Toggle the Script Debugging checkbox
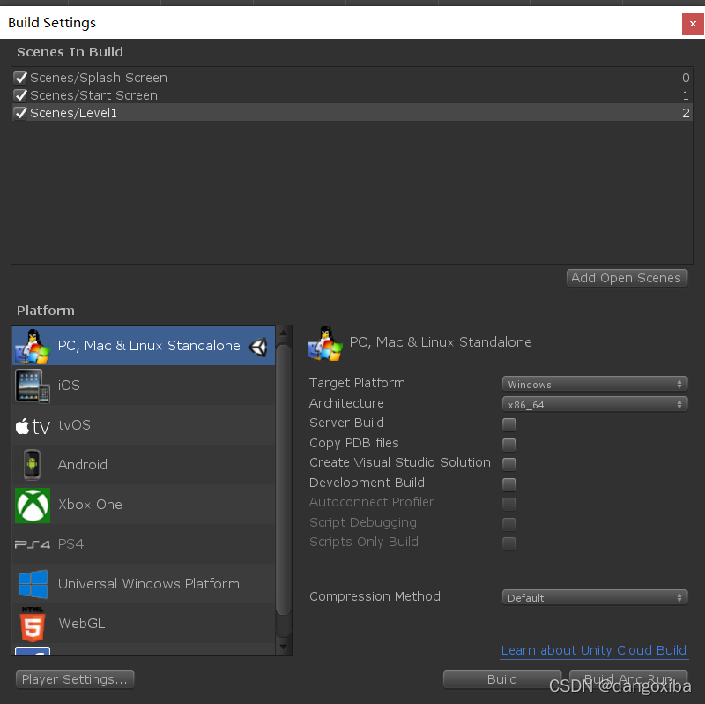The height and width of the screenshot is (704, 705). click(x=509, y=523)
